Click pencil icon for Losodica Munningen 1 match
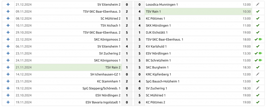The width and height of the screenshot is (266, 107). point(257,5)
